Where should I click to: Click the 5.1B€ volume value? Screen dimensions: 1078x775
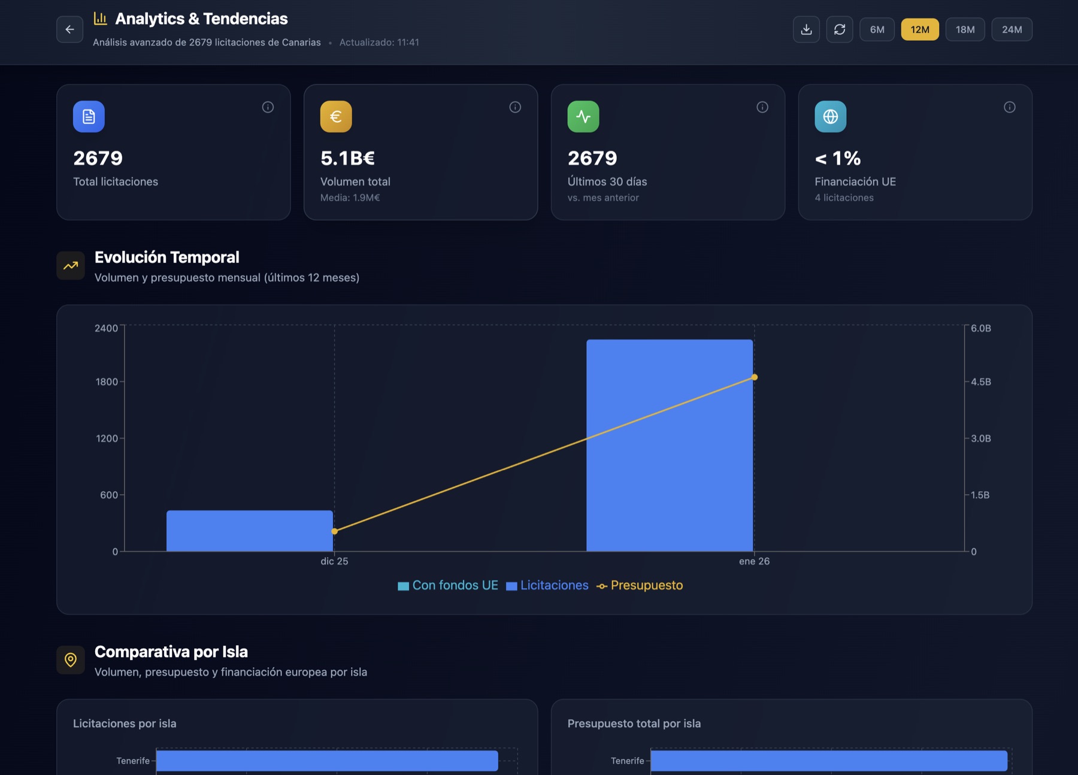point(347,158)
